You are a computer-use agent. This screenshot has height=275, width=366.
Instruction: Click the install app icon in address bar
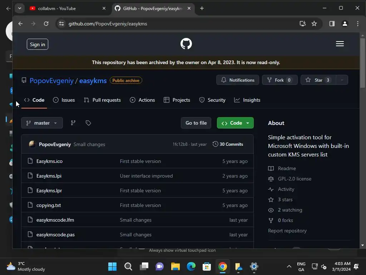(302, 24)
